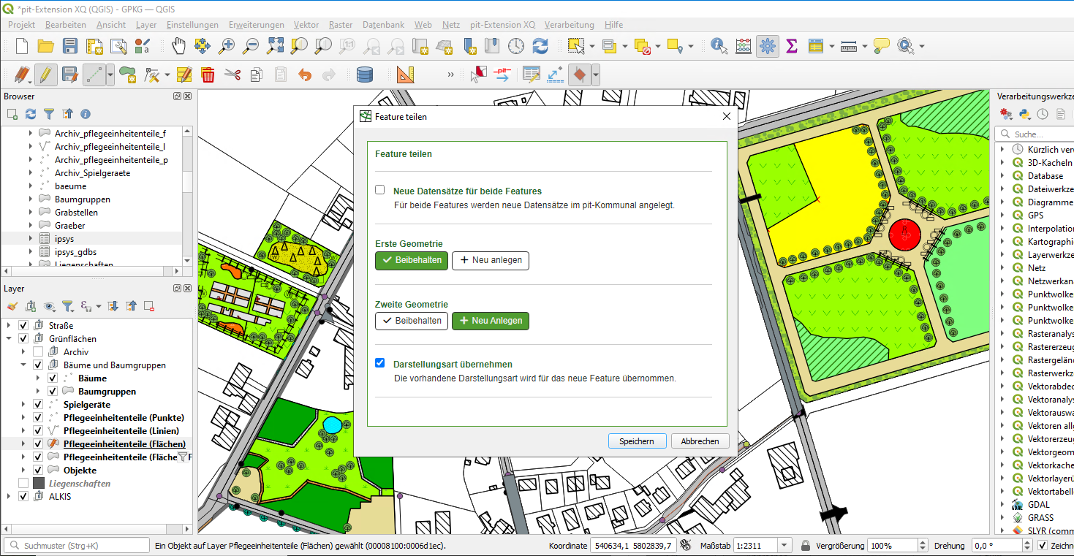The height and width of the screenshot is (556, 1074).
Task: Toggle editing with the pencil icon
Action: (45, 74)
